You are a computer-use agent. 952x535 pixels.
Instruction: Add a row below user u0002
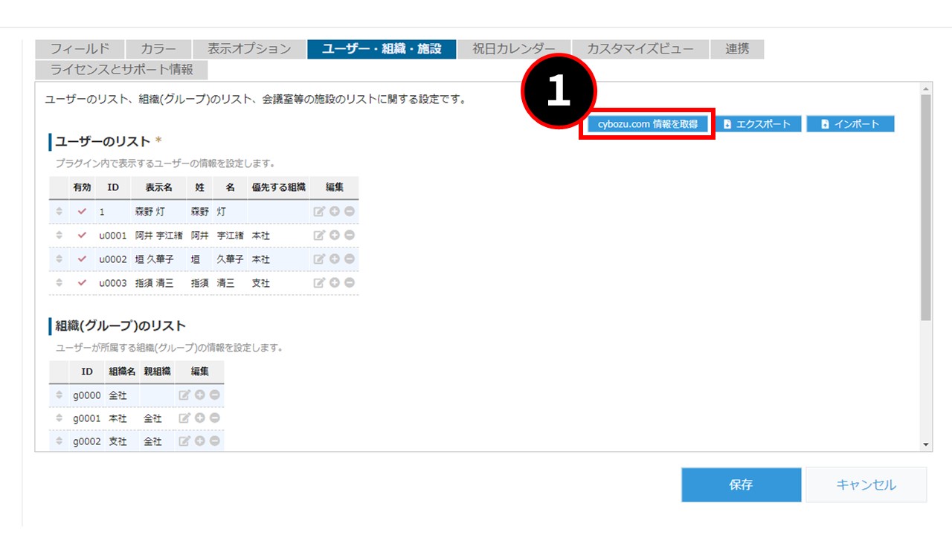[335, 259]
